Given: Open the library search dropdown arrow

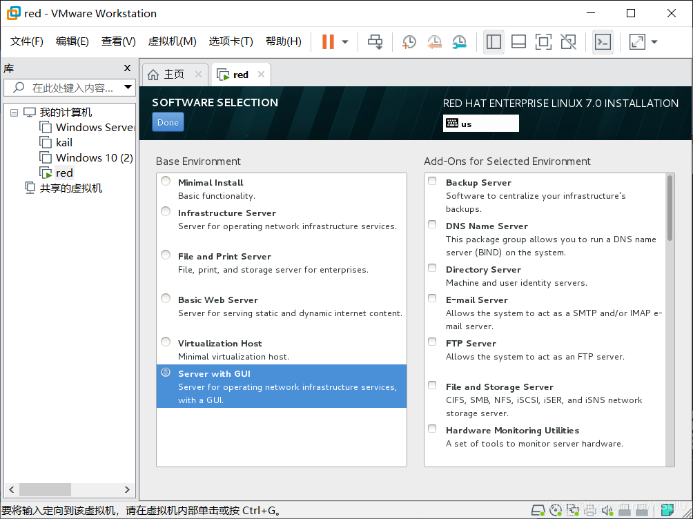Looking at the screenshot, I should (x=128, y=87).
